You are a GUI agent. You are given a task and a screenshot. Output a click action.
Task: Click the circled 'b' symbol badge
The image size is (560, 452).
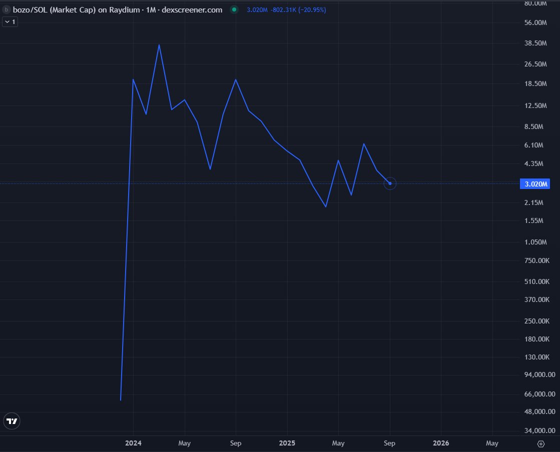tap(6, 9)
